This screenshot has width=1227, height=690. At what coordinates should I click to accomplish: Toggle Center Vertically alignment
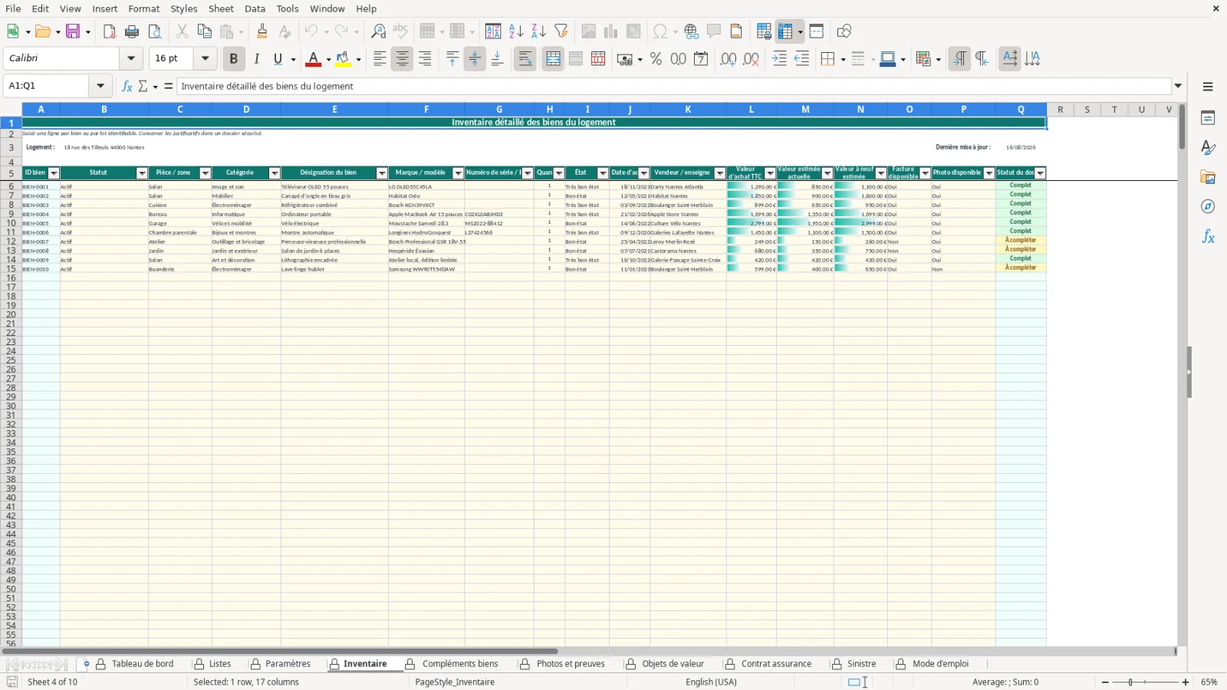pos(475,59)
